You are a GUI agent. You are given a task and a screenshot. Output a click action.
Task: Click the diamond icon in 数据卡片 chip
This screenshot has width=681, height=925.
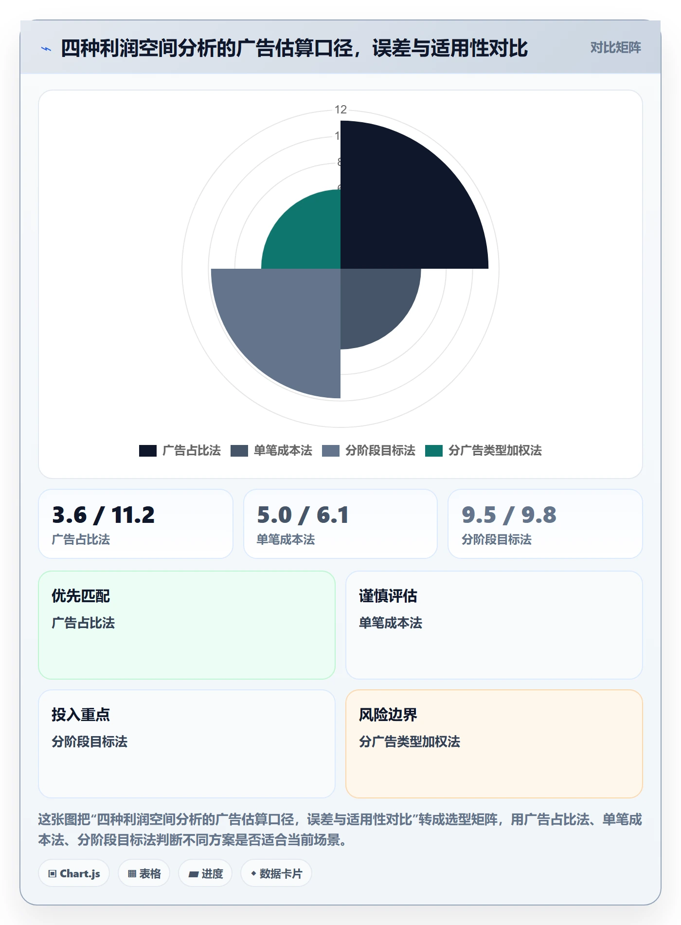click(x=253, y=874)
